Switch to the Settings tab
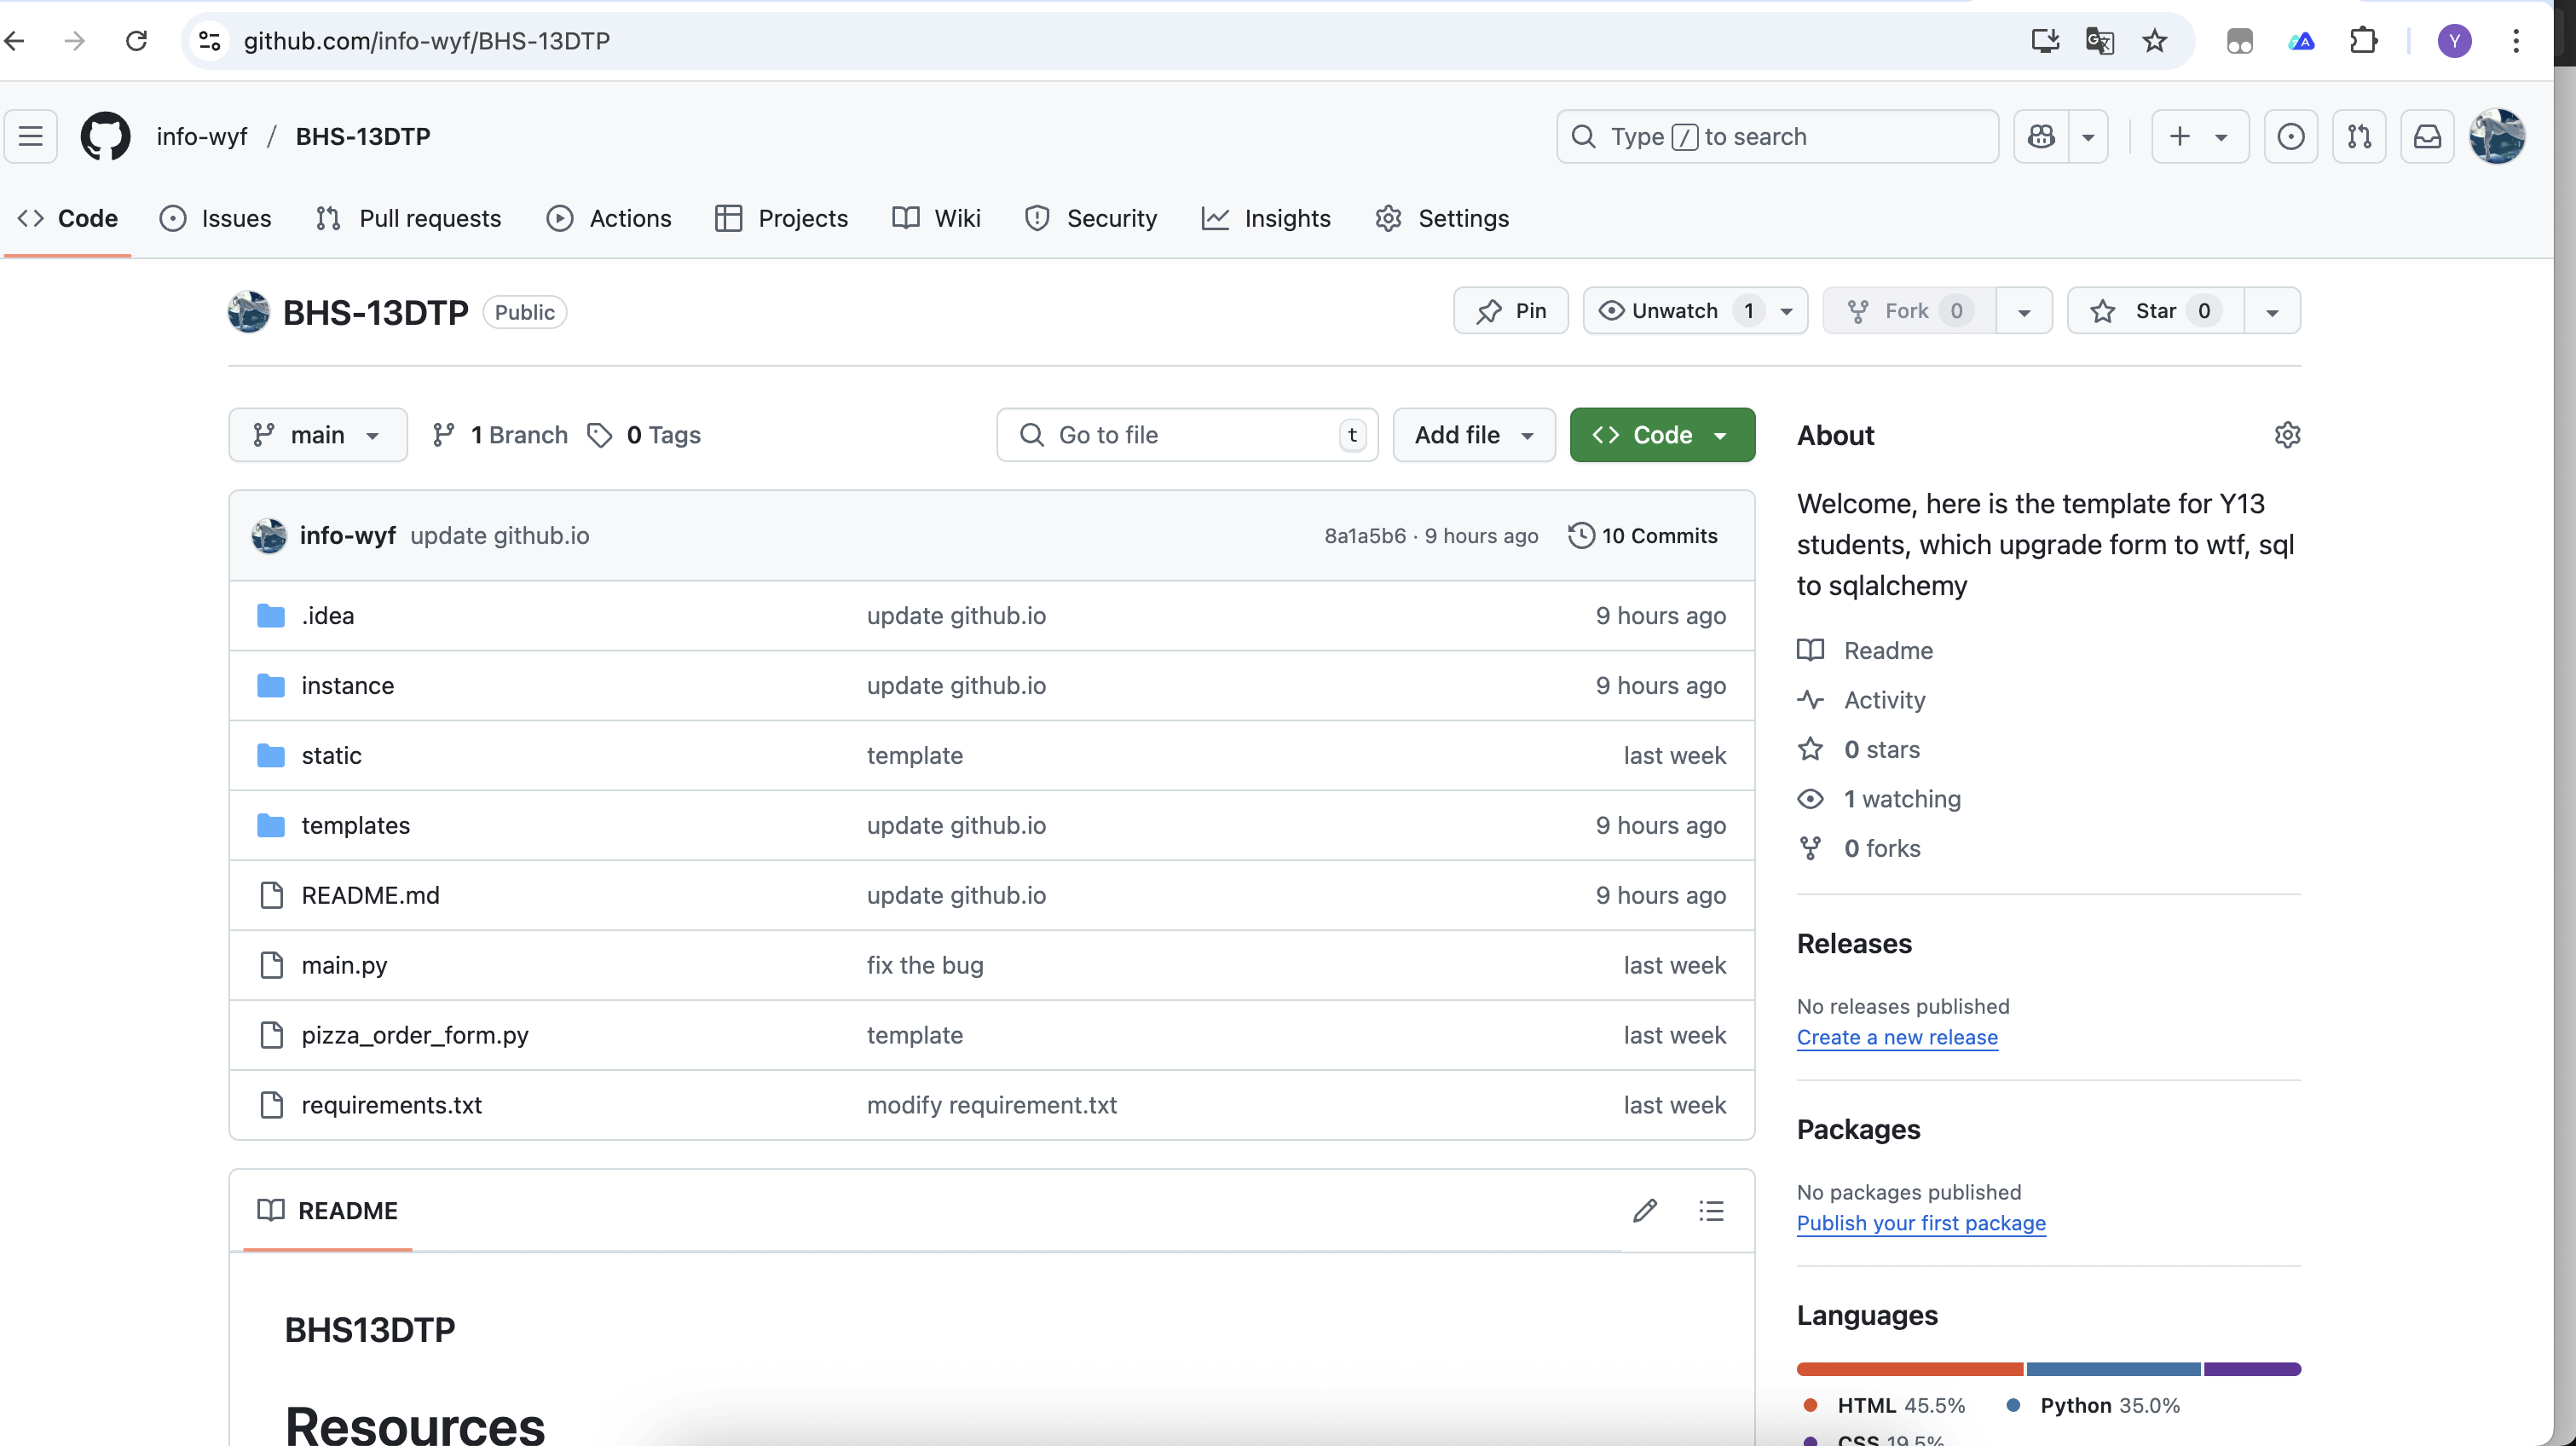The image size is (2576, 1446). click(x=1442, y=218)
